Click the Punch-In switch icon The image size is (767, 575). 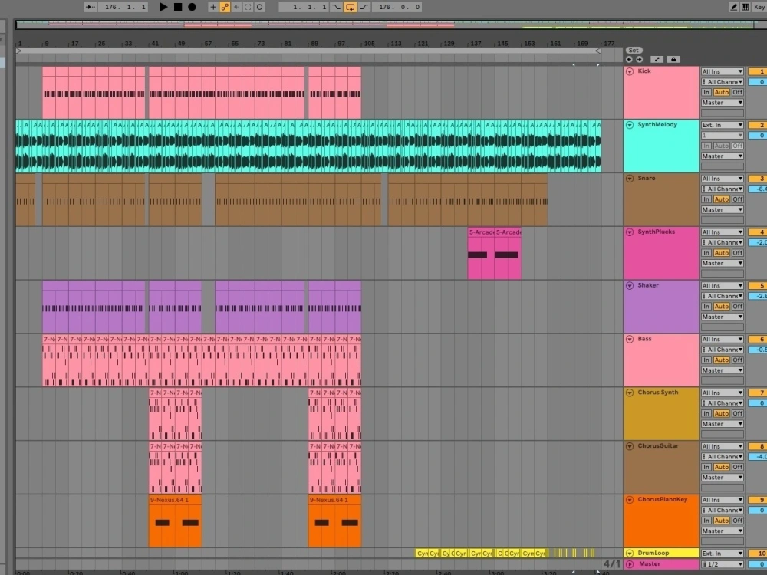[x=336, y=7]
